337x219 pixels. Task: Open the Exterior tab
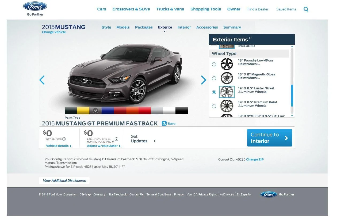click(165, 27)
